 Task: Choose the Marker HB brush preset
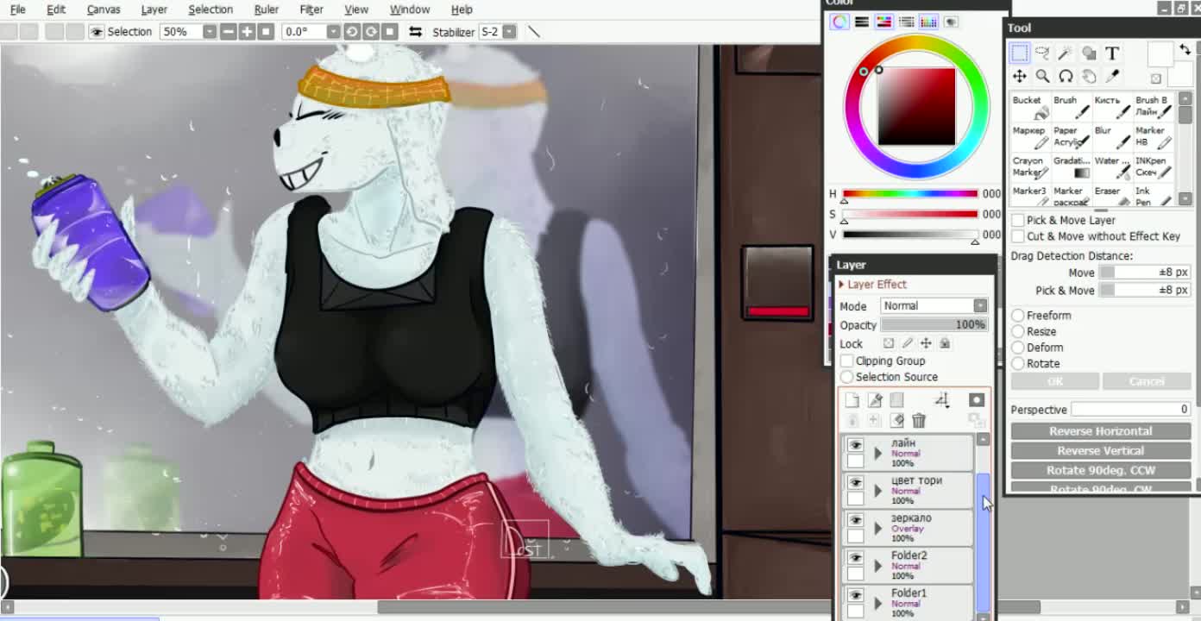1154,137
